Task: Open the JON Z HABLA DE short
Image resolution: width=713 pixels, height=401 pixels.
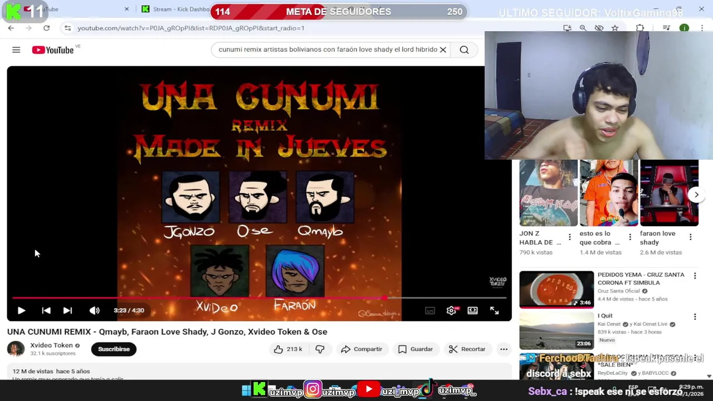Action: pos(549,193)
